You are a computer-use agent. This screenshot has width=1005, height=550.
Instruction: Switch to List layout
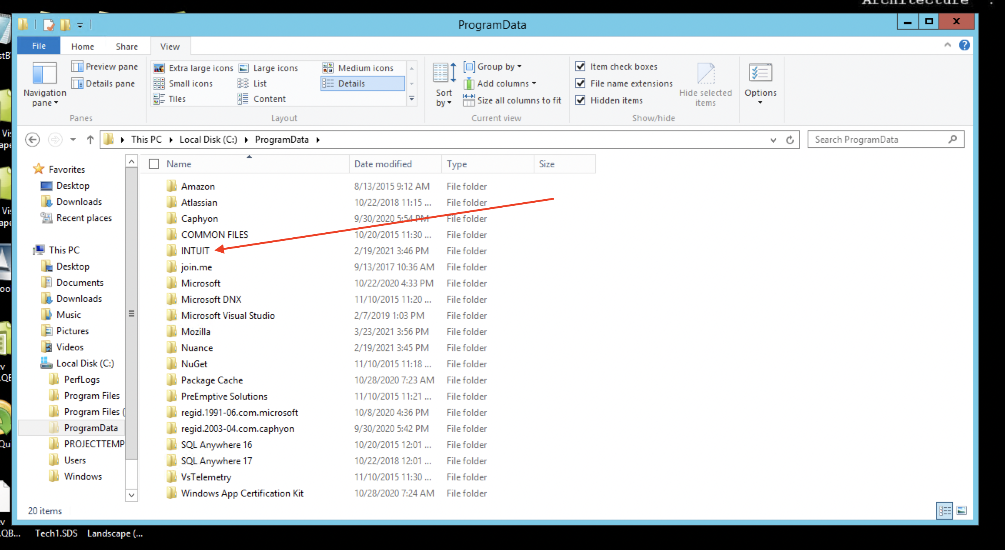[x=252, y=83]
